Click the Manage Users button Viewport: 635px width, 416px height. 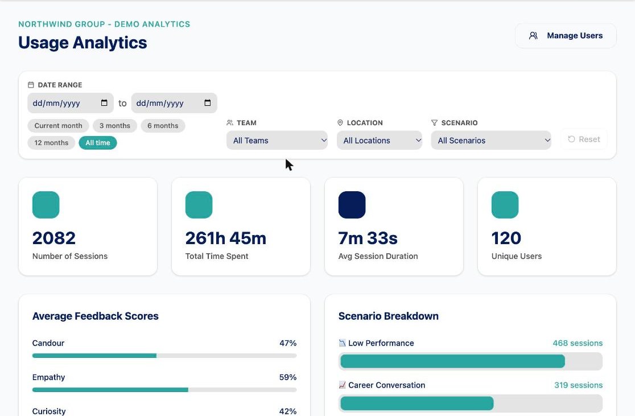(566, 36)
